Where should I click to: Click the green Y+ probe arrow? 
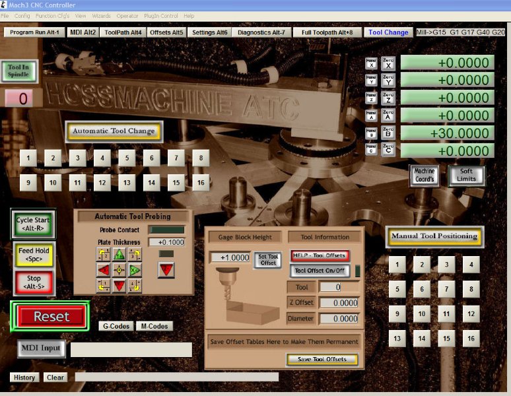click(x=119, y=255)
